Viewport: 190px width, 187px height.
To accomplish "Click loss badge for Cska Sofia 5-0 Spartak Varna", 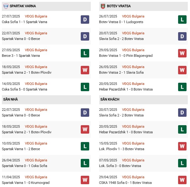I will [x=85, y=87].
